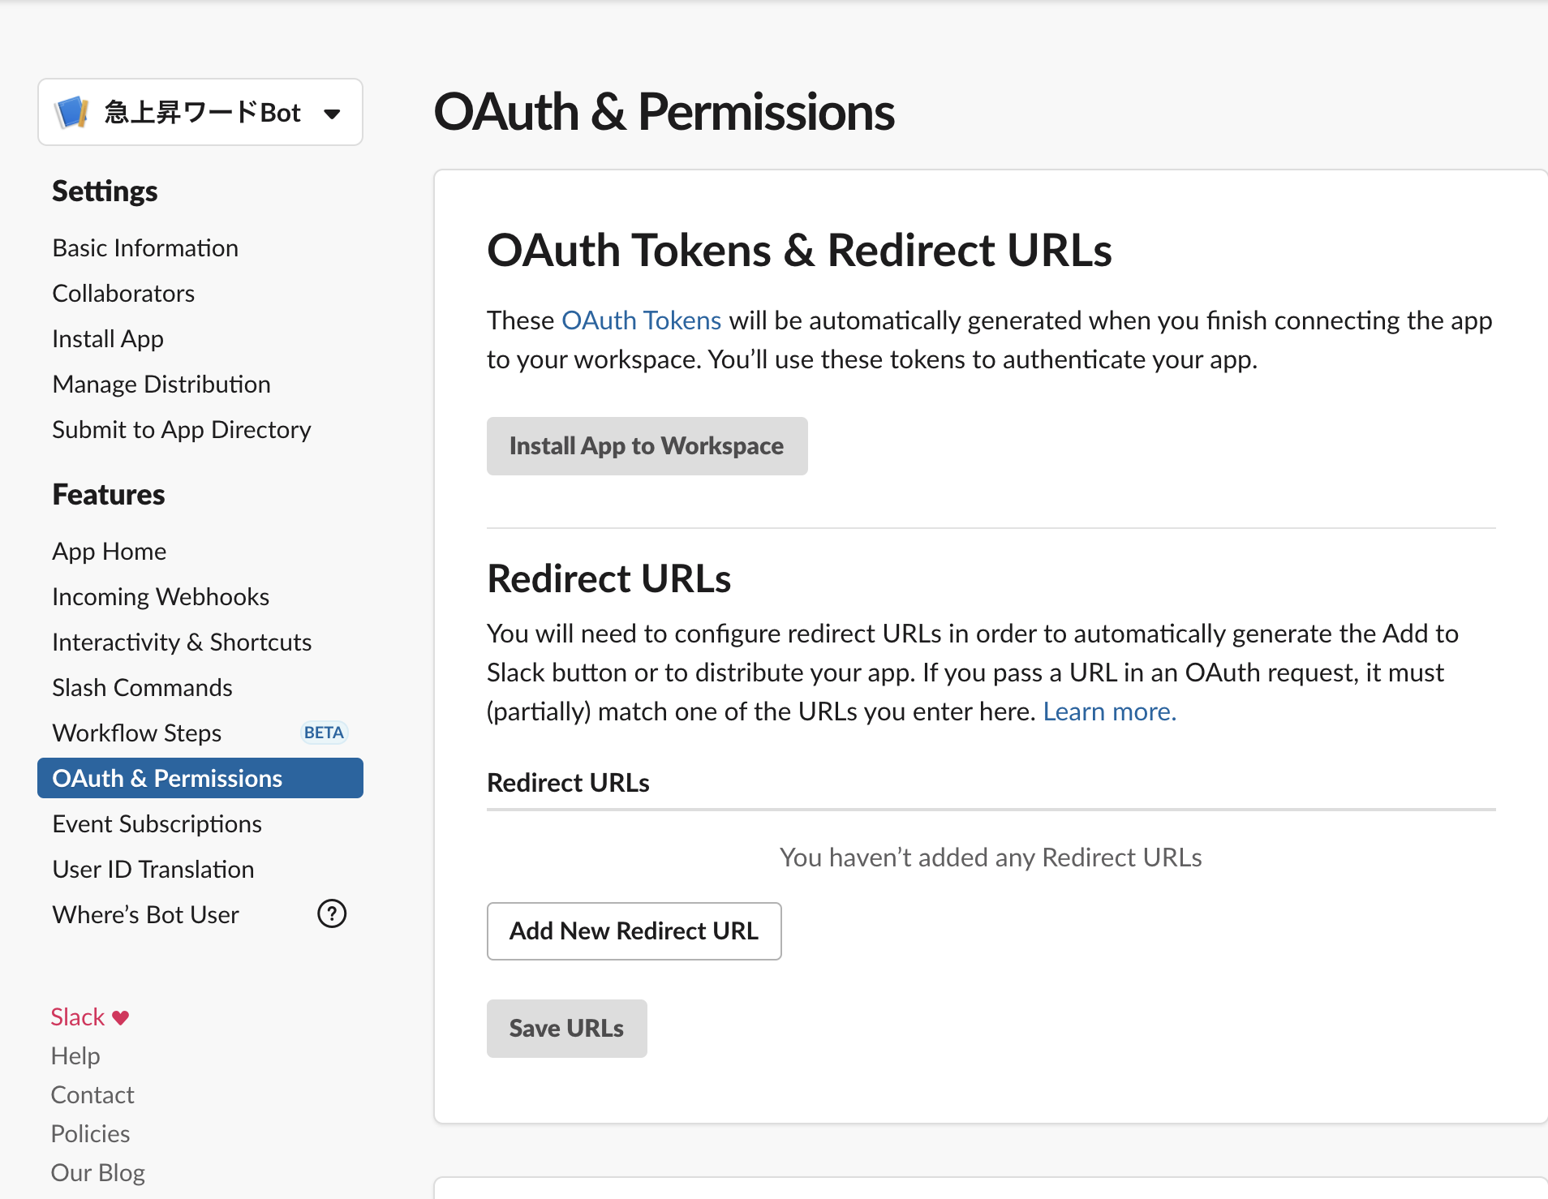Screen dimensions: 1548x1199
Task: Open the Help footer link
Action: (75, 1056)
